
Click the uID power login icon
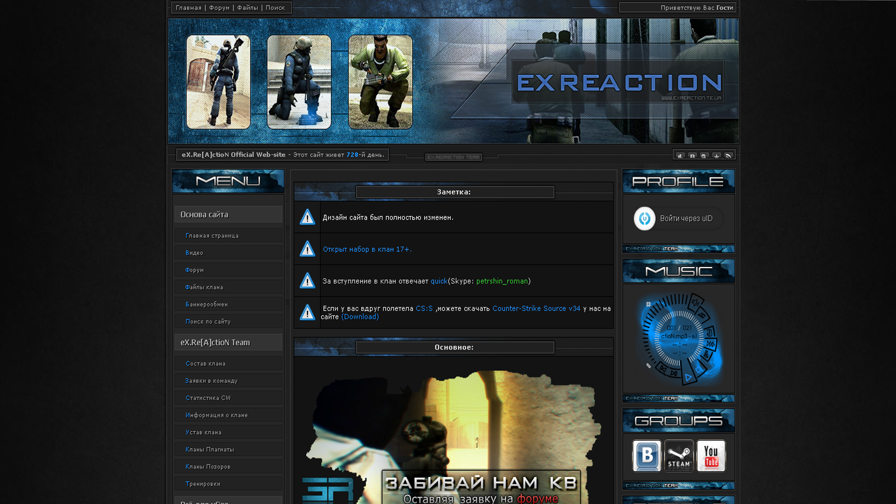click(645, 218)
